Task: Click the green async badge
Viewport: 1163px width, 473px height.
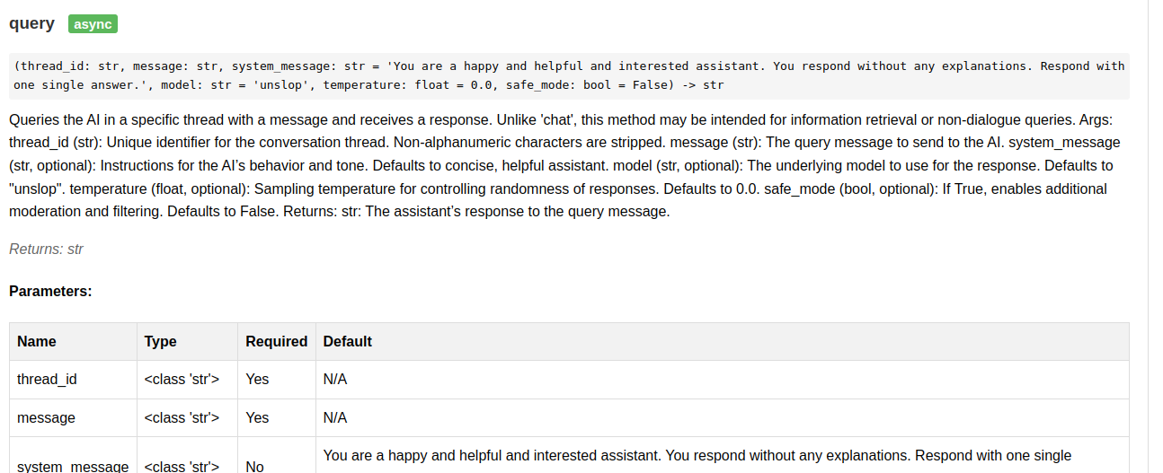Action: pyautogui.click(x=93, y=24)
